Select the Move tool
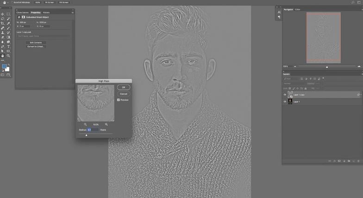Image resolution: width=363 pixels, height=198 pixels. [x=3, y=14]
